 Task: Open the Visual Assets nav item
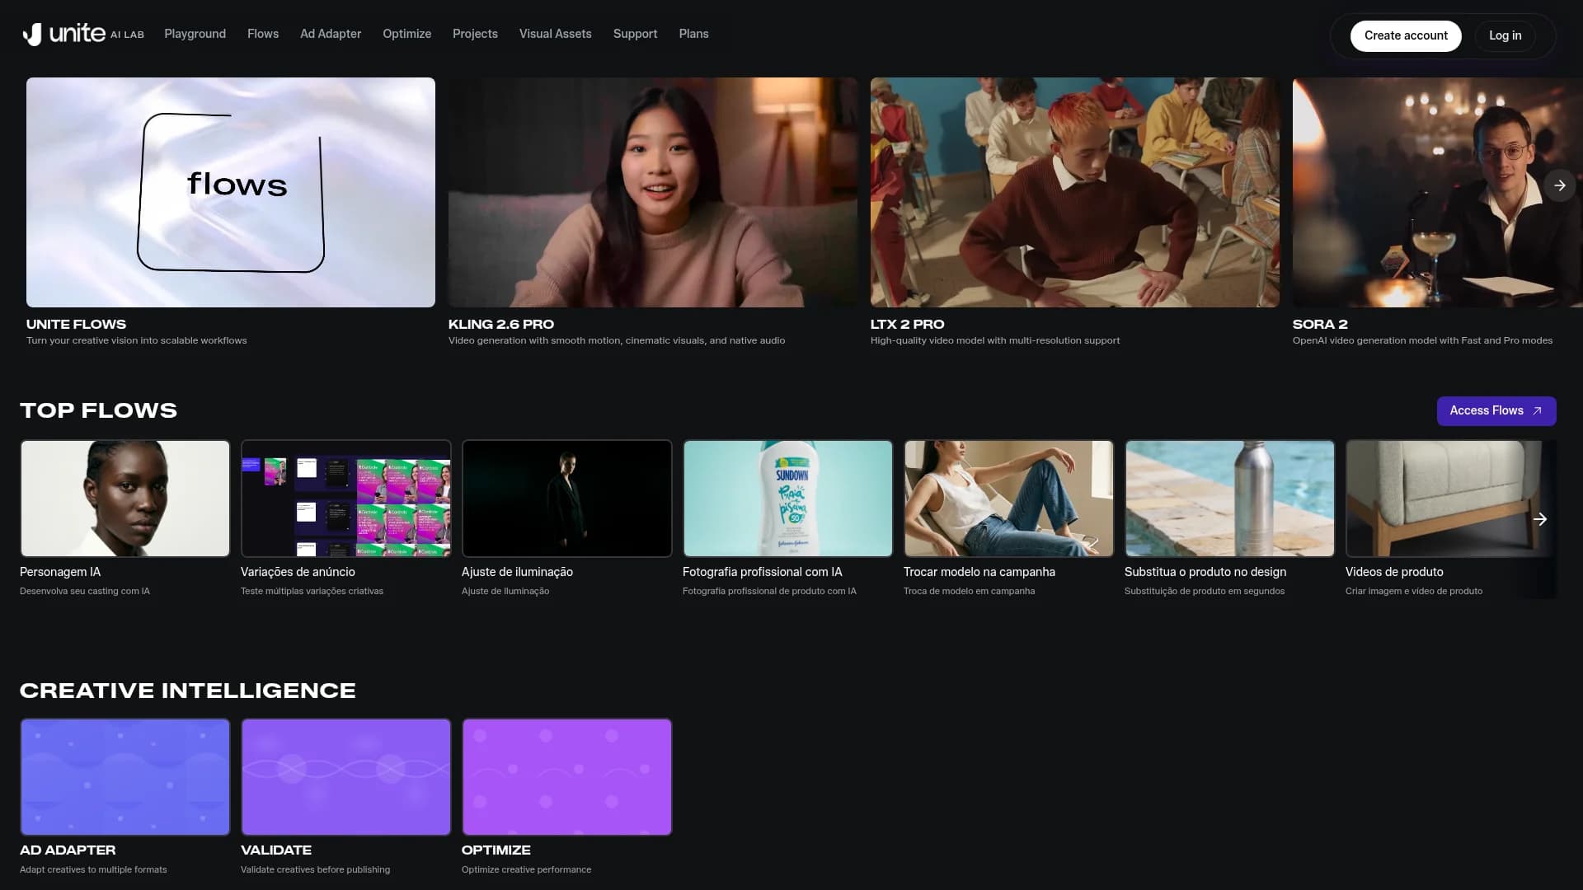[555, 34]
